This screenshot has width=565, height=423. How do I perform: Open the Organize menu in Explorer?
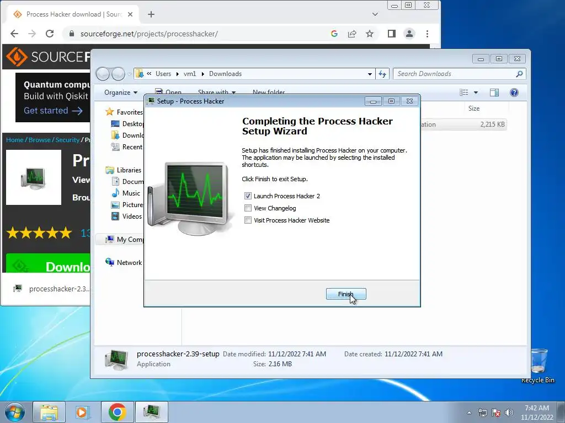coord(121,93)
